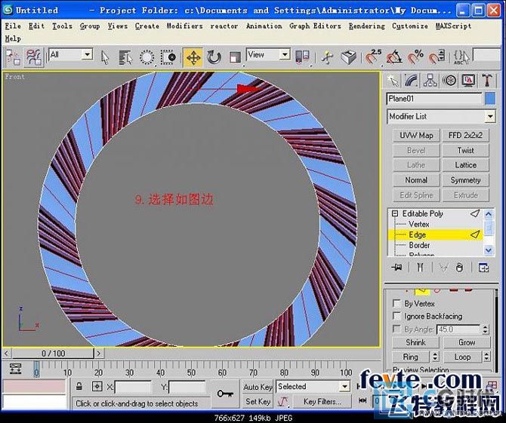Toggle Auto Key animation mode
Viewport: 506px width, 423px height.
pos(258,387)
